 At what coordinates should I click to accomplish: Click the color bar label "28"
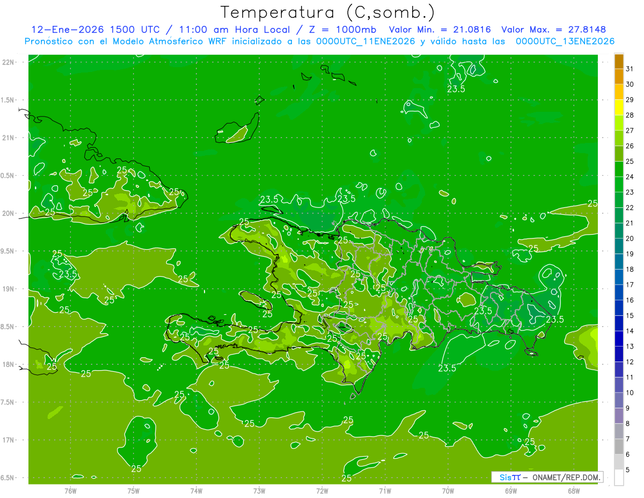tap(630, 115)
